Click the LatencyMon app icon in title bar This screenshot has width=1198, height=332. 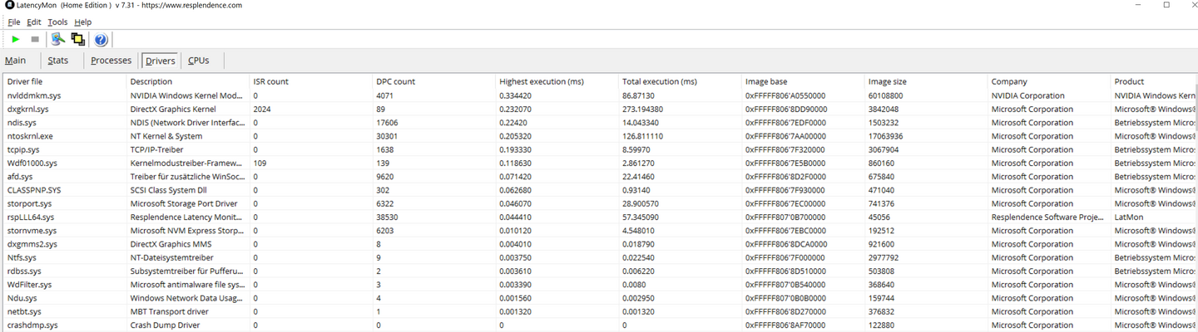pos(8,5)
